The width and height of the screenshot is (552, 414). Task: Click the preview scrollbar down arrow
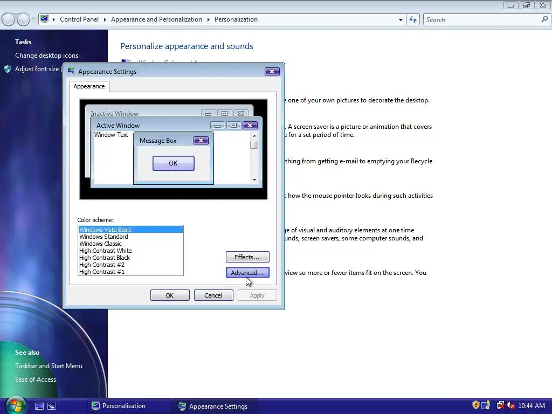(254, 180)
